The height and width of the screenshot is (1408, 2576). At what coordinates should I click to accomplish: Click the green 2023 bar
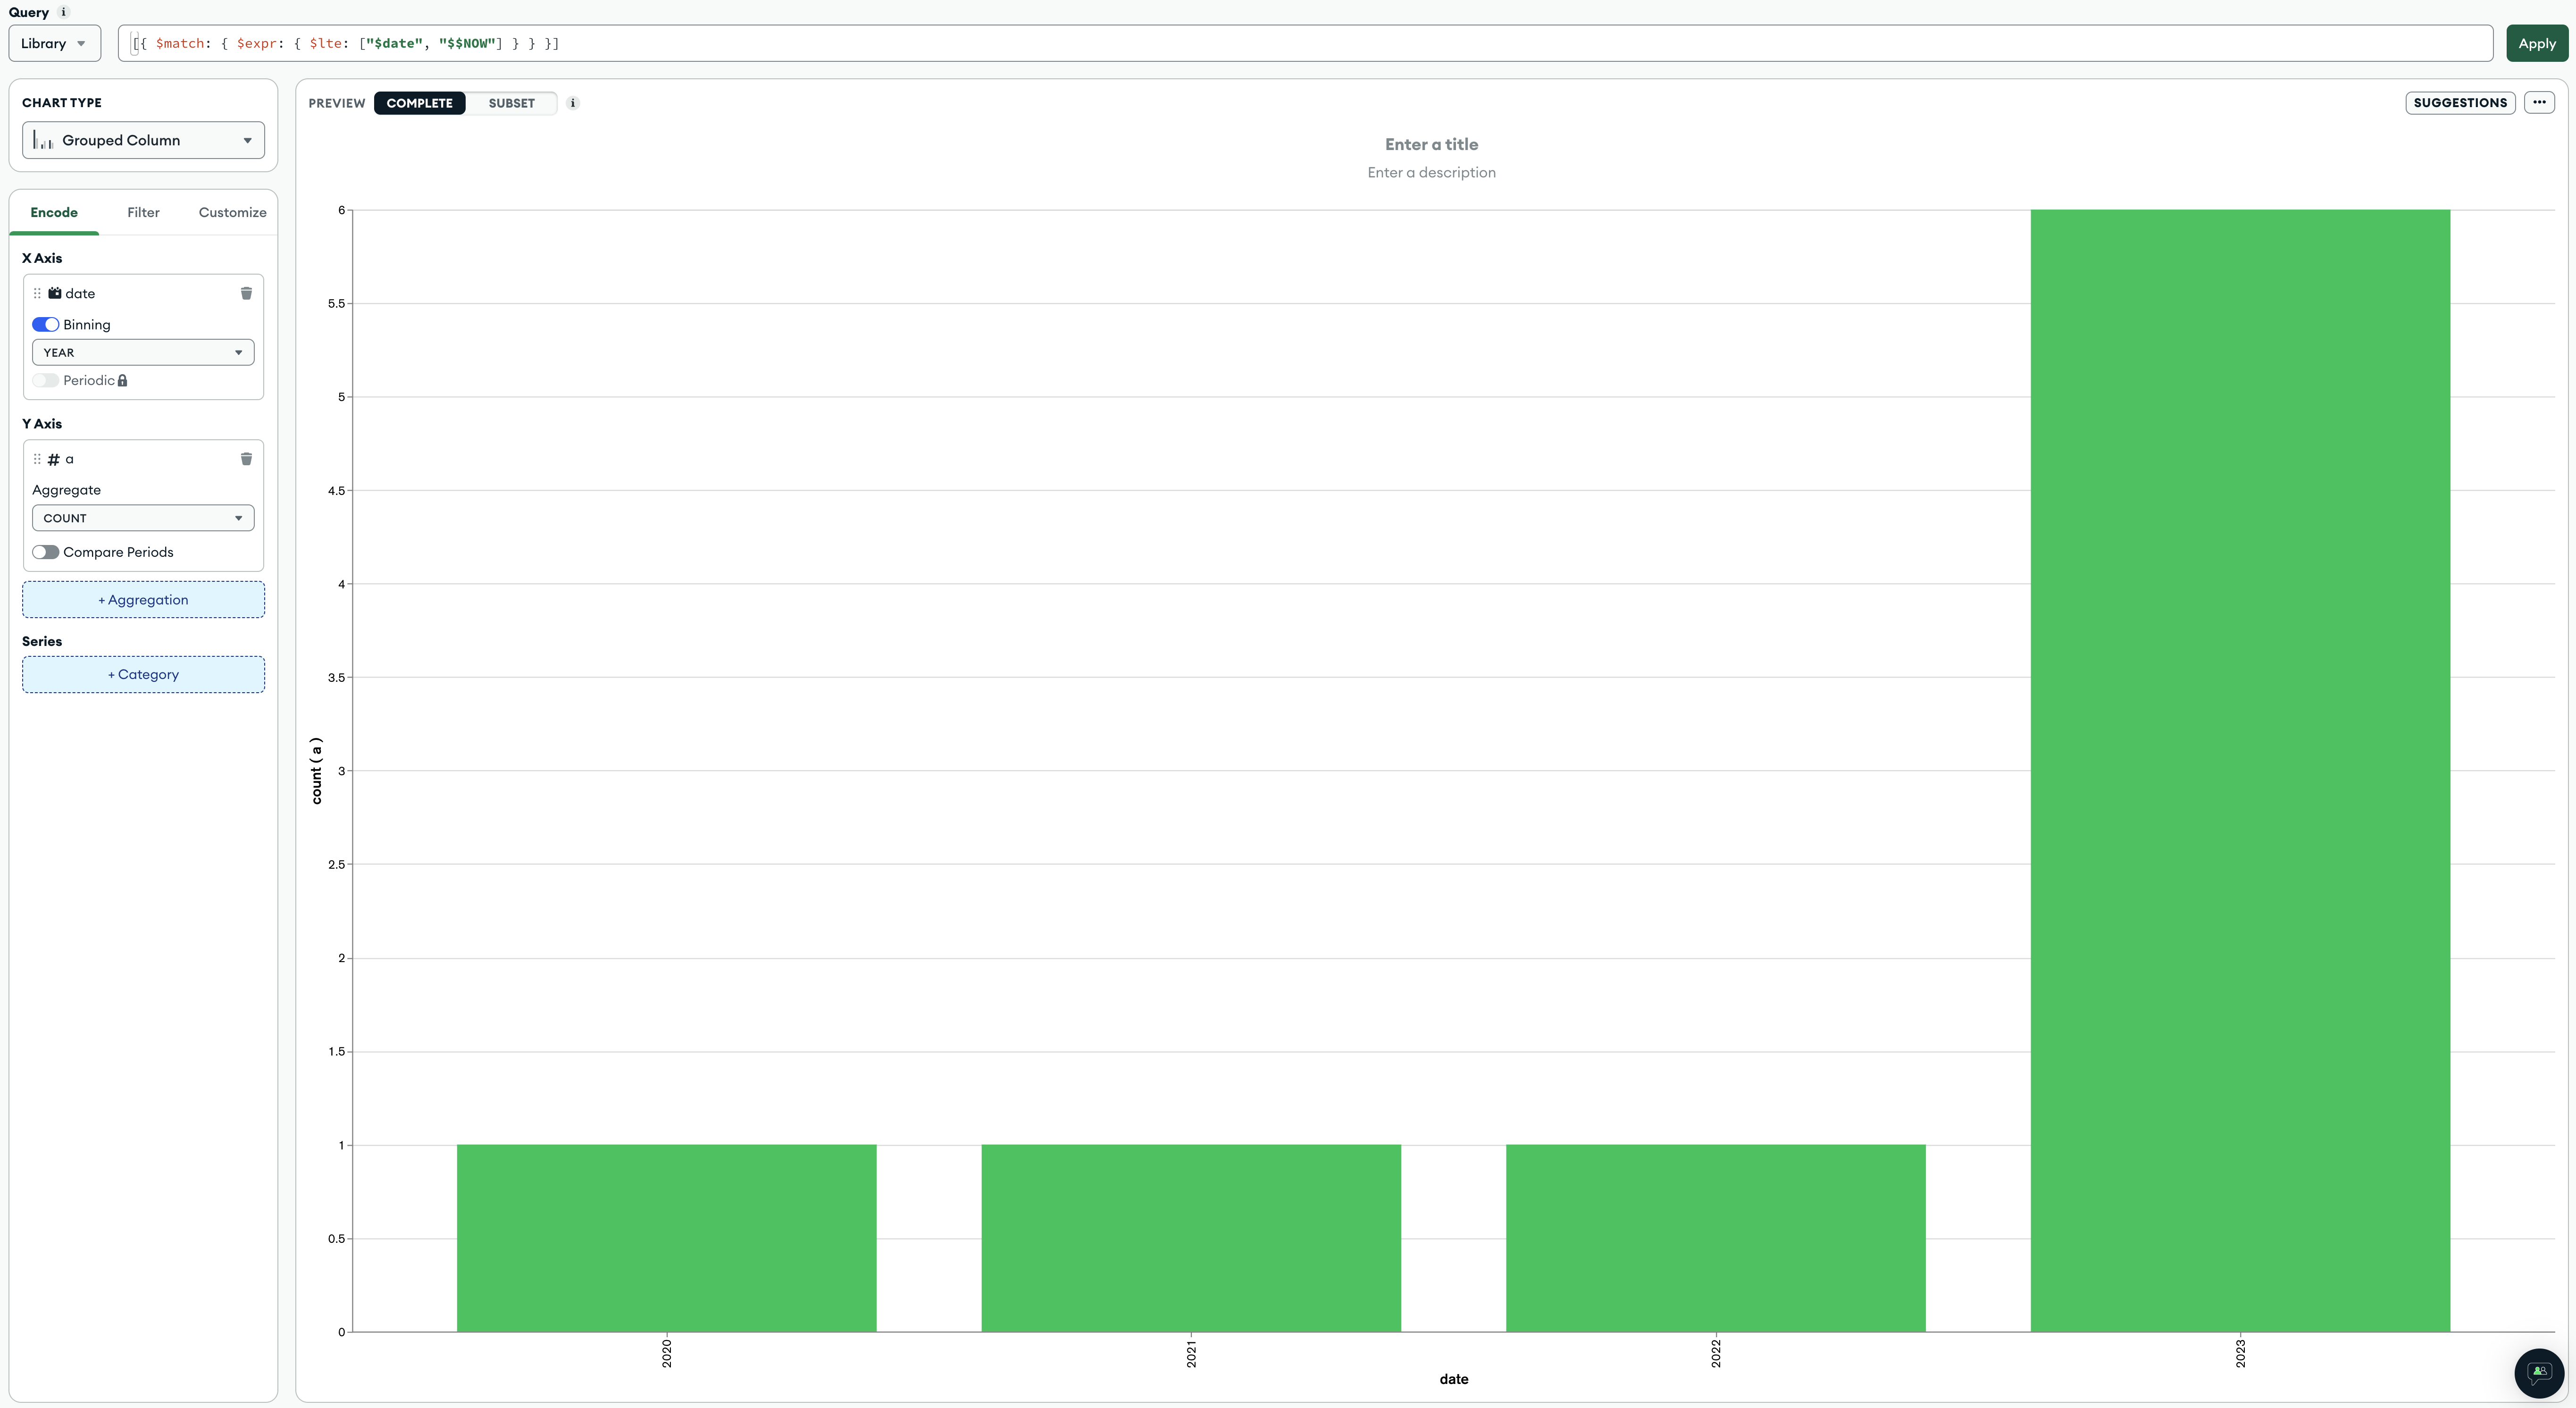tap(2240, 770)
